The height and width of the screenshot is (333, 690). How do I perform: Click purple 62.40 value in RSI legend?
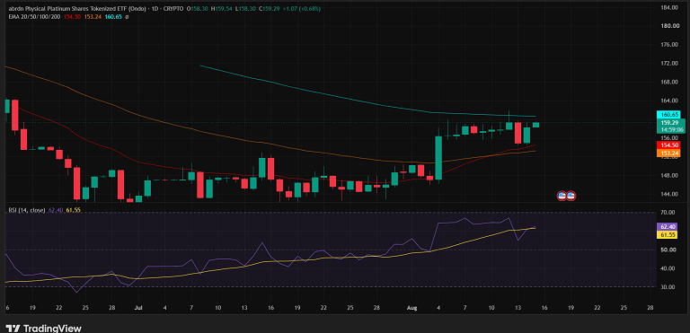(x=55, y=210)
